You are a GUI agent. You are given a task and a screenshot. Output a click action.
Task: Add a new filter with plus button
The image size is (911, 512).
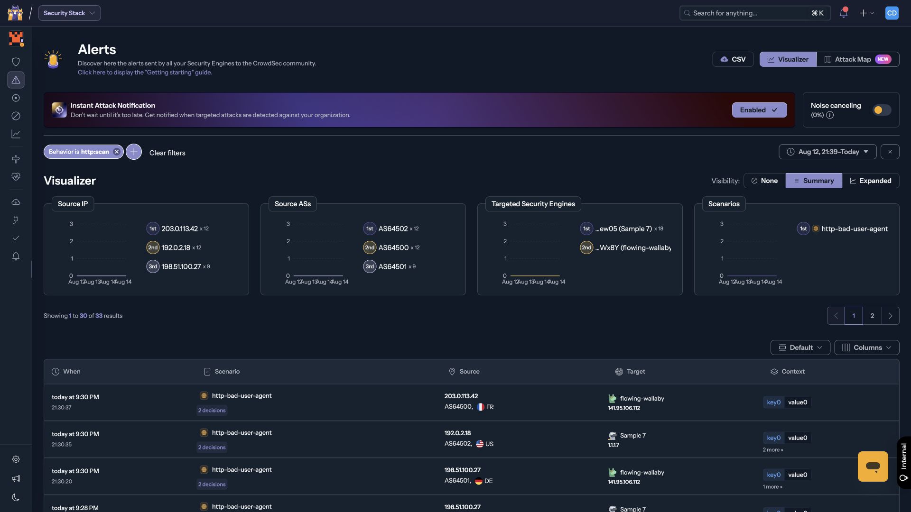pyautogui.click(x=134, y=152)
